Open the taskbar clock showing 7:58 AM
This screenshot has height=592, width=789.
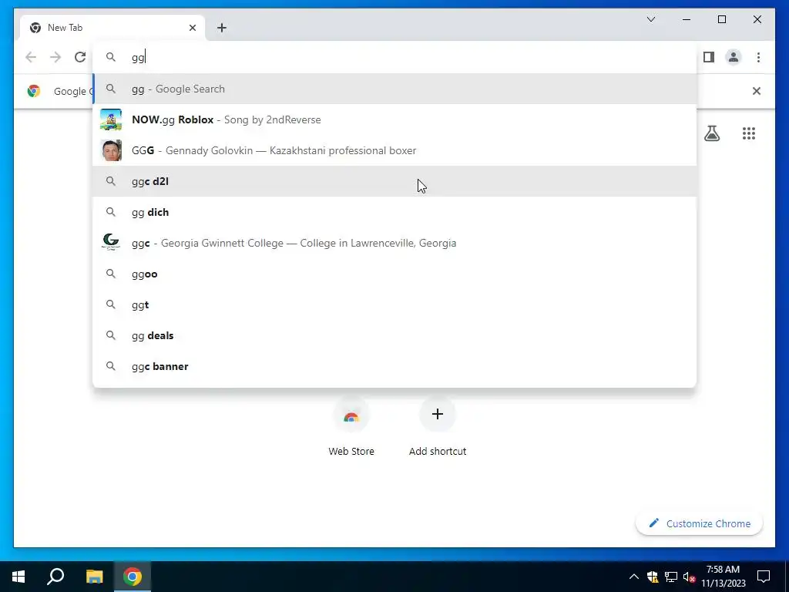coord(723,577)
